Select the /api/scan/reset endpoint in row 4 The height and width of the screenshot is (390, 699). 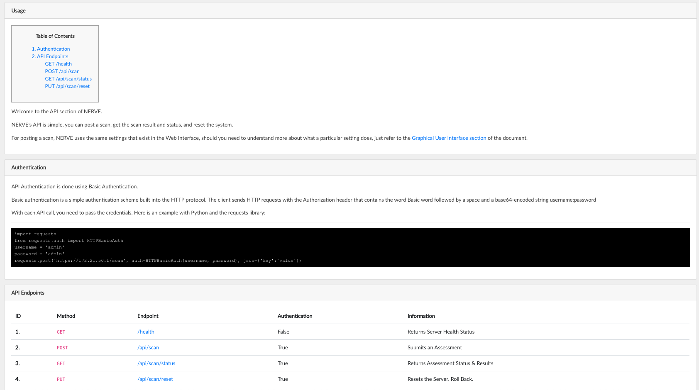pyautogui.click(x=155, y=379)
